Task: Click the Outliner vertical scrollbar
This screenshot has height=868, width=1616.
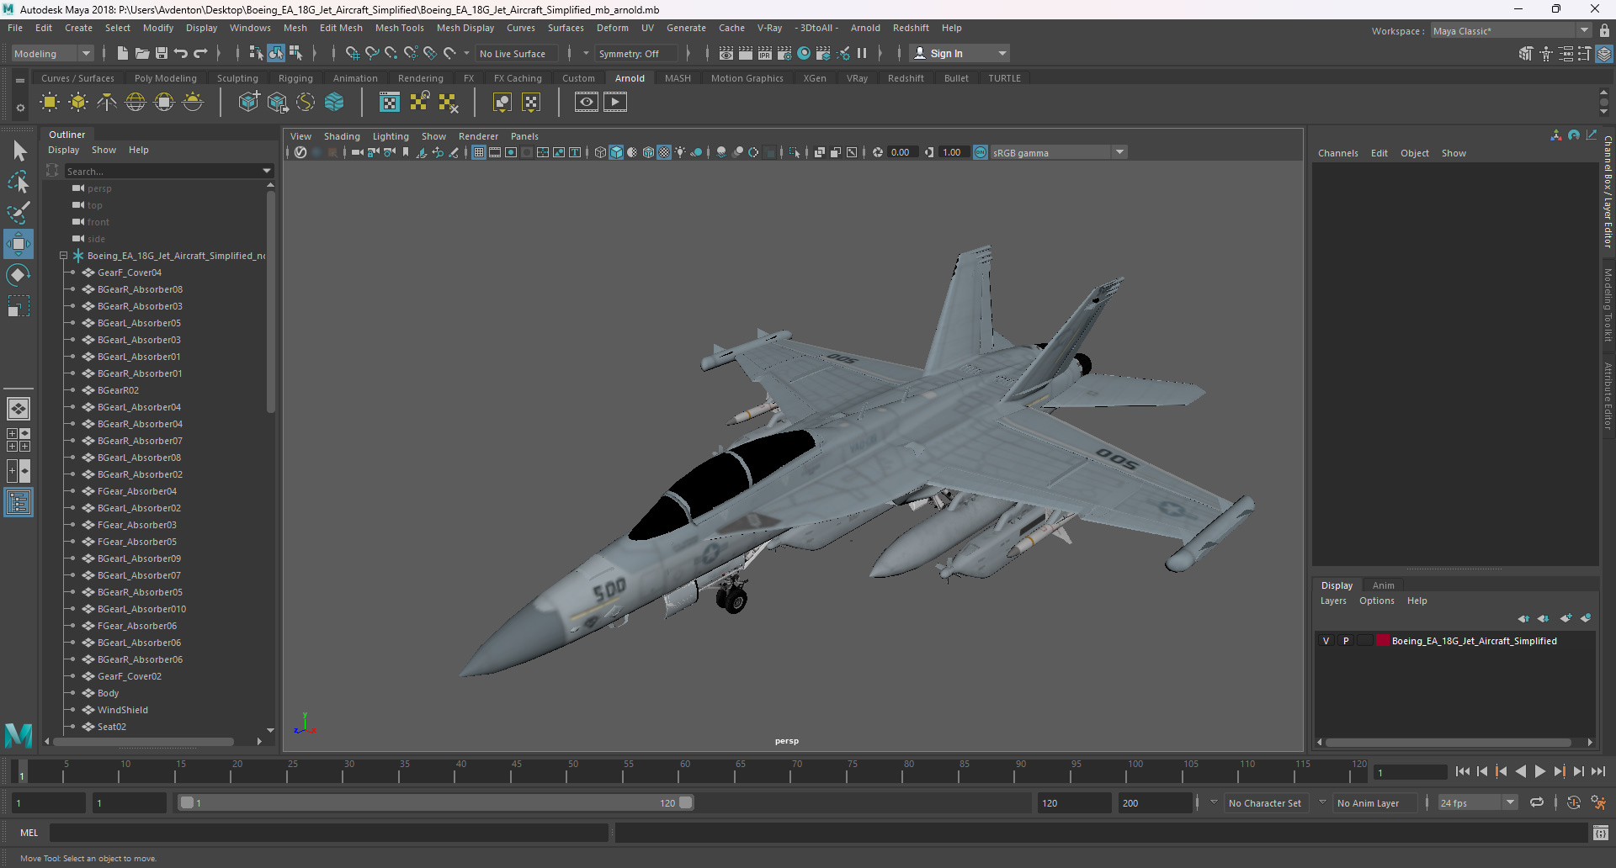Action: click(270, 303)
